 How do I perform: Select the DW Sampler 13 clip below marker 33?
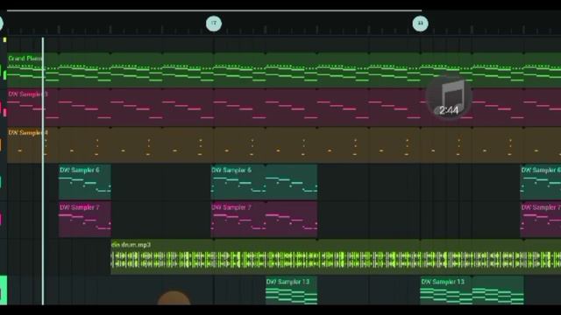(472, 290)
